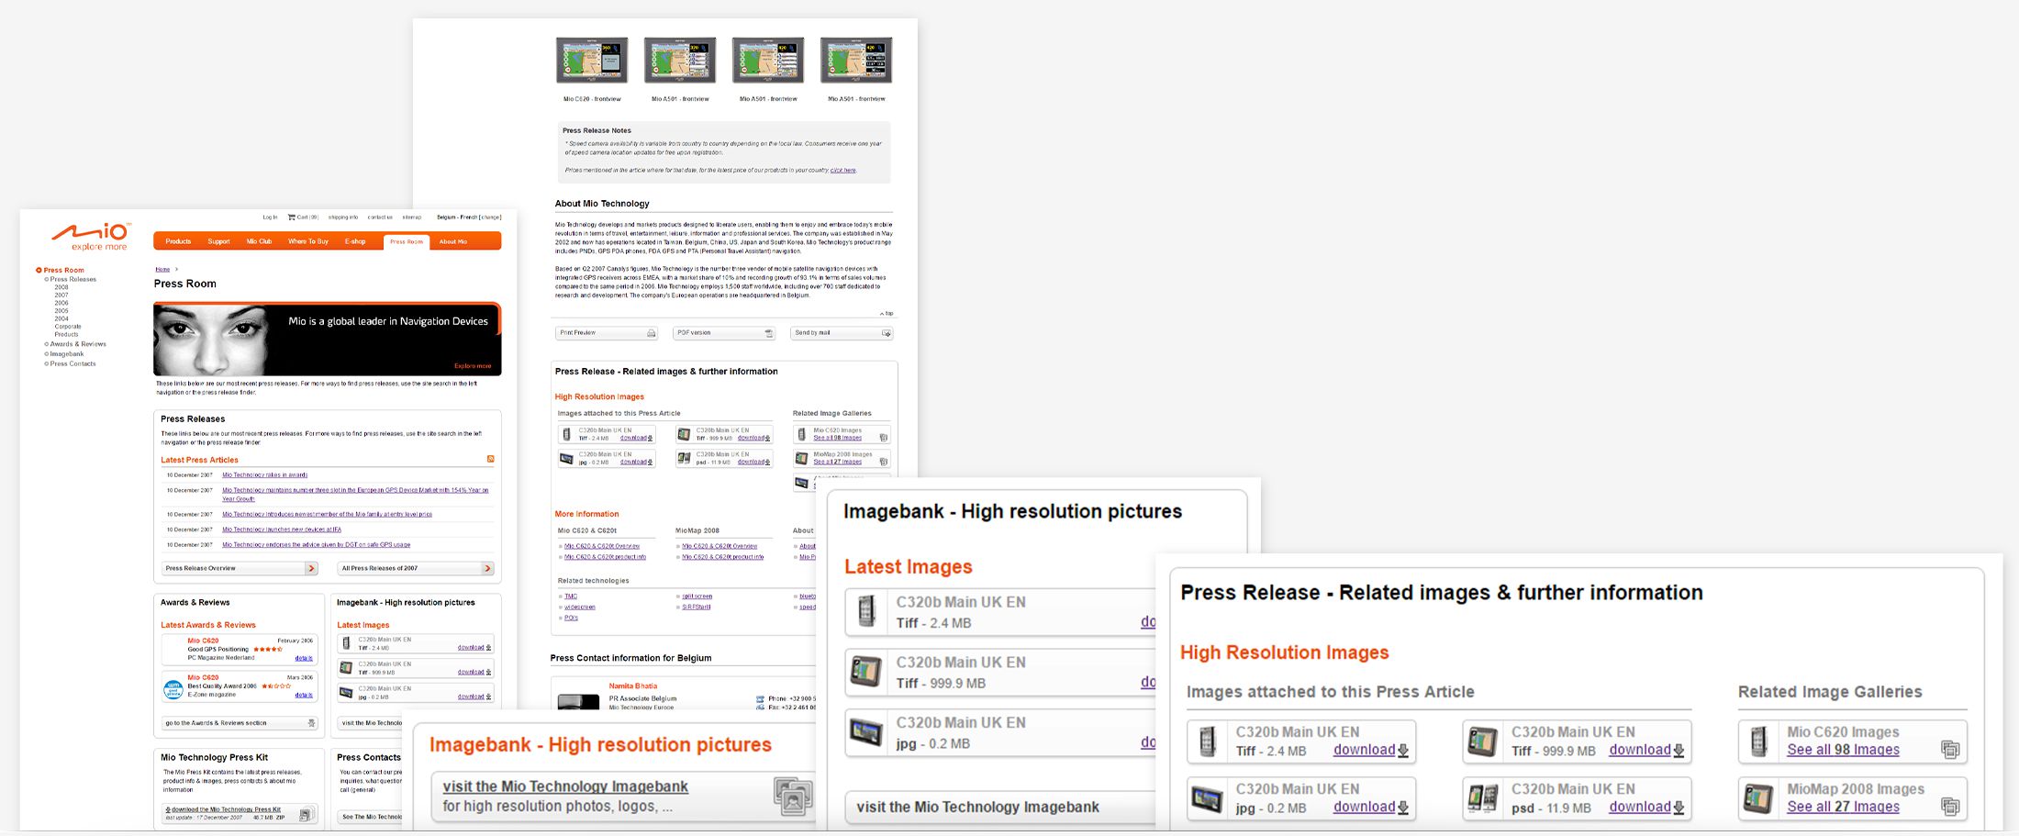The image size is (2019, 836).
Task: Click the [change] language link
Action: (490, 217)
